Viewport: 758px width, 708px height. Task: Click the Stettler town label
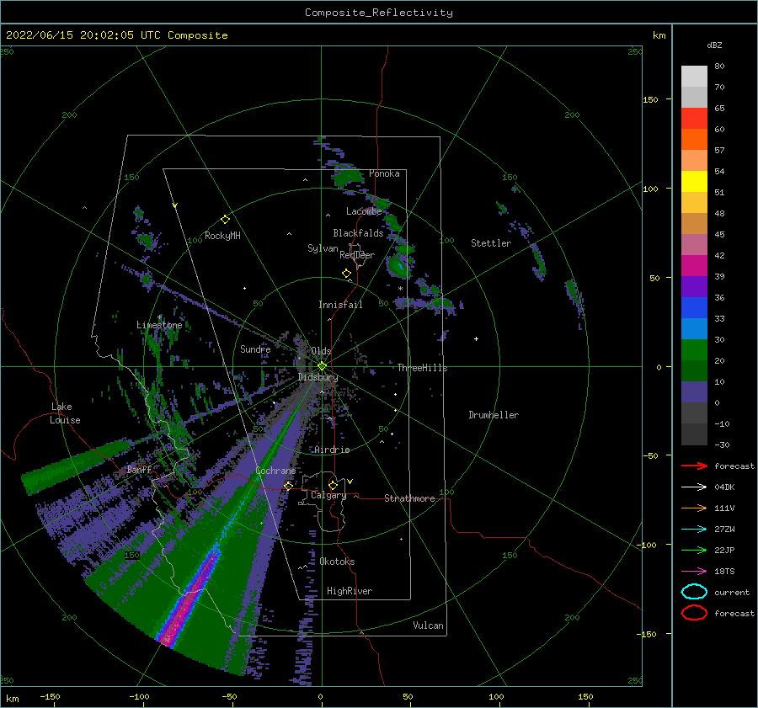(x=491, y=243)
